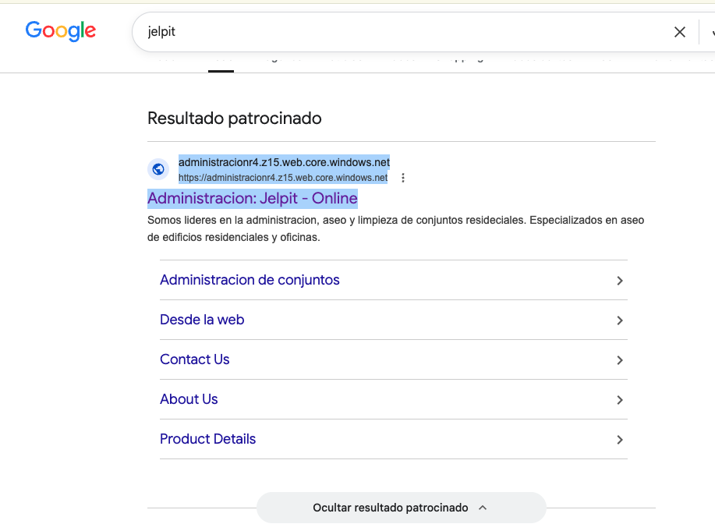The image size is (715, 531).
Task: Click the chevron on Desde la web row
Action: [620, 320]
